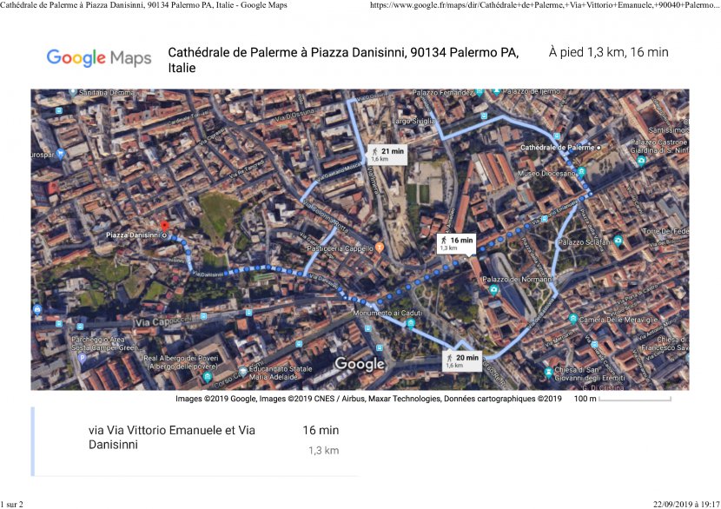Click the 'Via Re Tancredi' street label
The height and width of the screenshot is (509, 721).
(246, 169)
